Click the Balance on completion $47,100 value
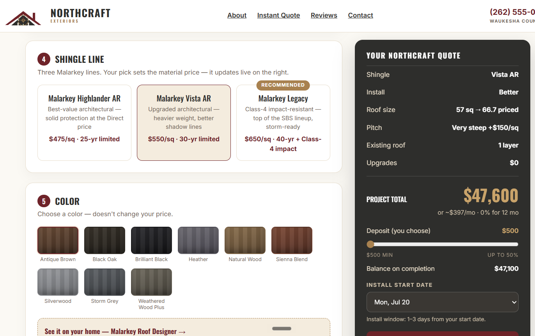 (x=506, y=268)
